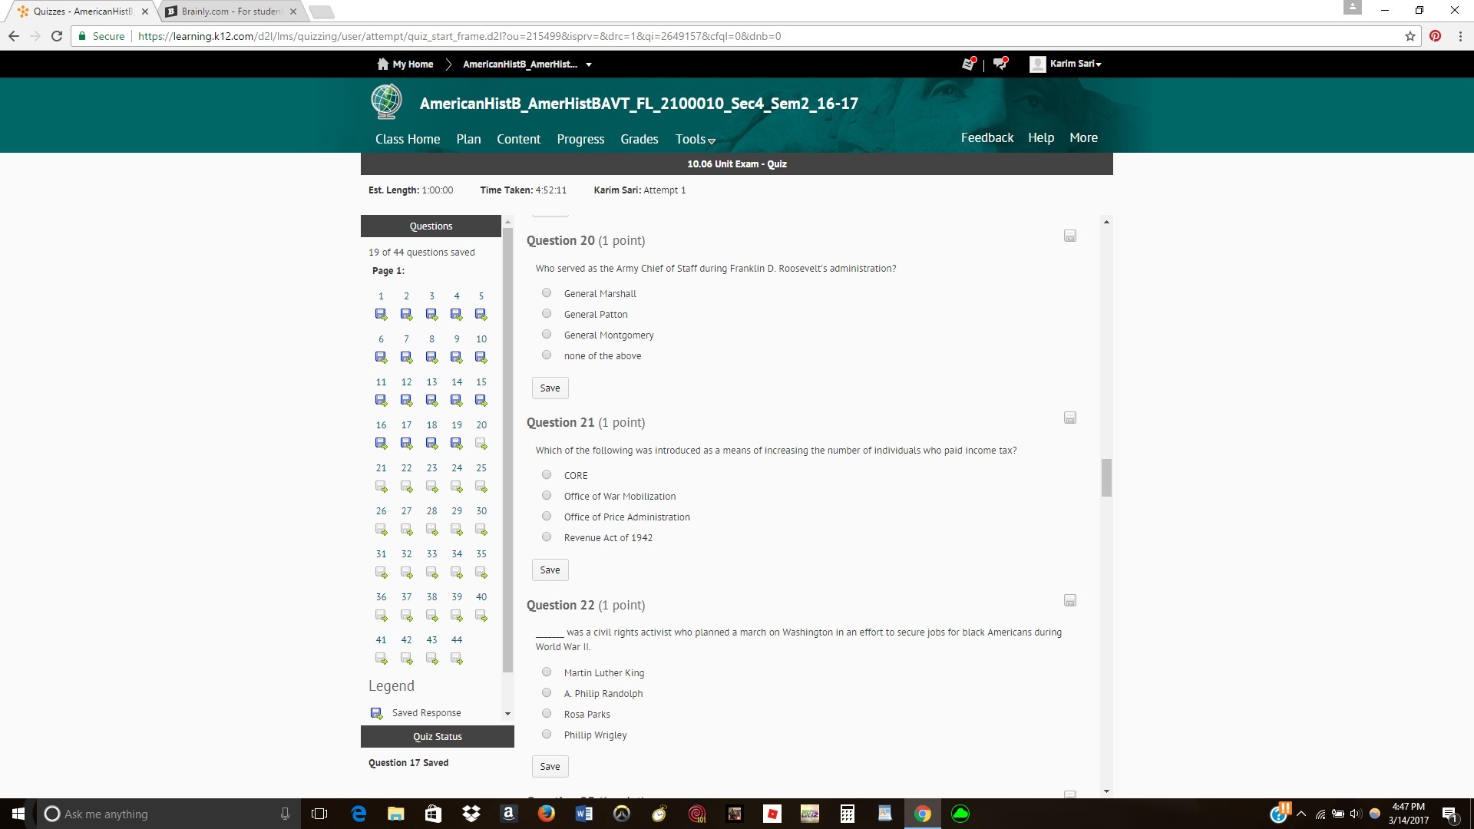Select A. Philip Randolph radio option
Image resolution: width=1474 pixels, height=829 pixels.
tap(547, 693)
